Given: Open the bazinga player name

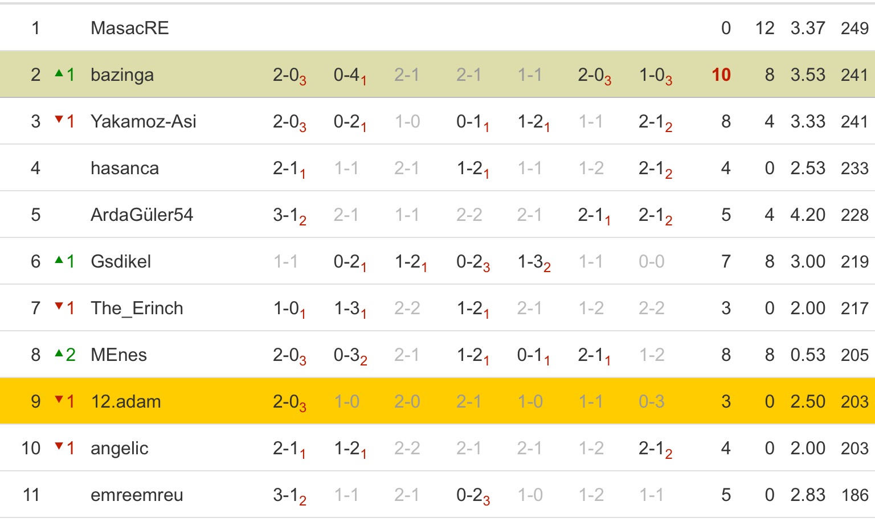Looking at the screenshot, I should tap(122, 75).
